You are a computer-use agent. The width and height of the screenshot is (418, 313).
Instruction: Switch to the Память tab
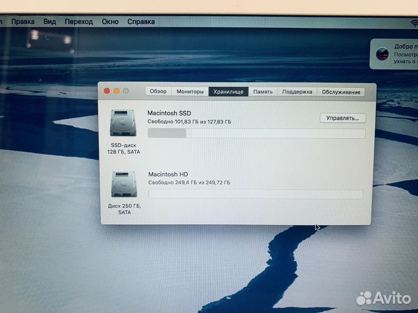pos(263,92)
